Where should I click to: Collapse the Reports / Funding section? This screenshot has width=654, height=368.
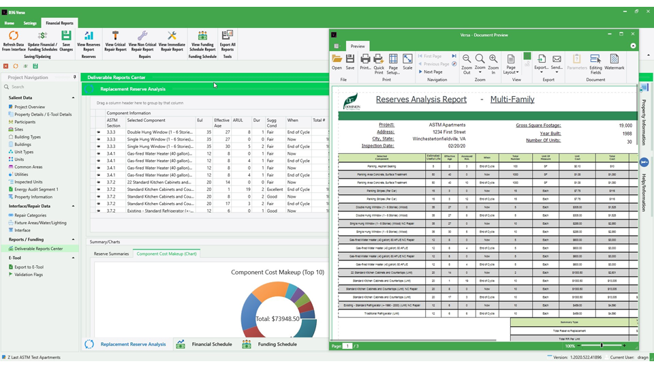[73, 240]
